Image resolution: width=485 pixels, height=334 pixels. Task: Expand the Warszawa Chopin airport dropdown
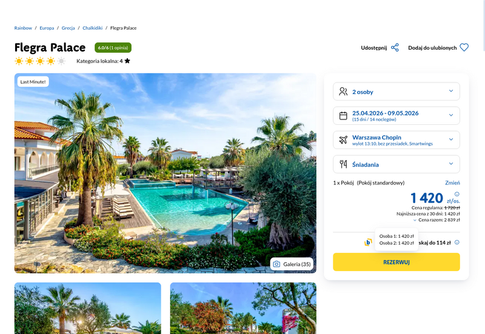[x=451, y=139]
